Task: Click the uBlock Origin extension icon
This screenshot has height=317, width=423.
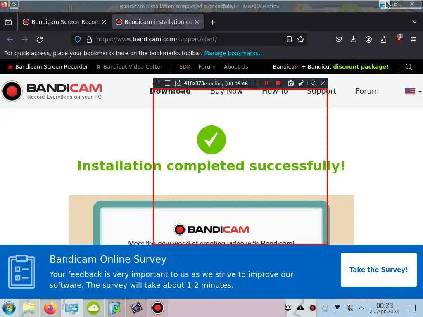Action: pyautogui.click(x=399, y=39)
